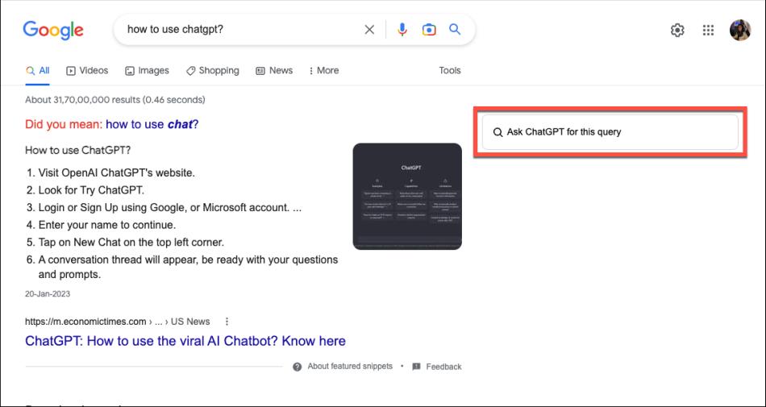Open the Shopping results tab
766x407 pixels.
[213, 71]
